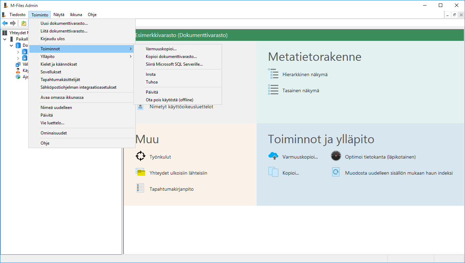This screenshot has width=465, height=263.
Task: Click the Tasainen näkymä list icon
Action: click(273, 90)
